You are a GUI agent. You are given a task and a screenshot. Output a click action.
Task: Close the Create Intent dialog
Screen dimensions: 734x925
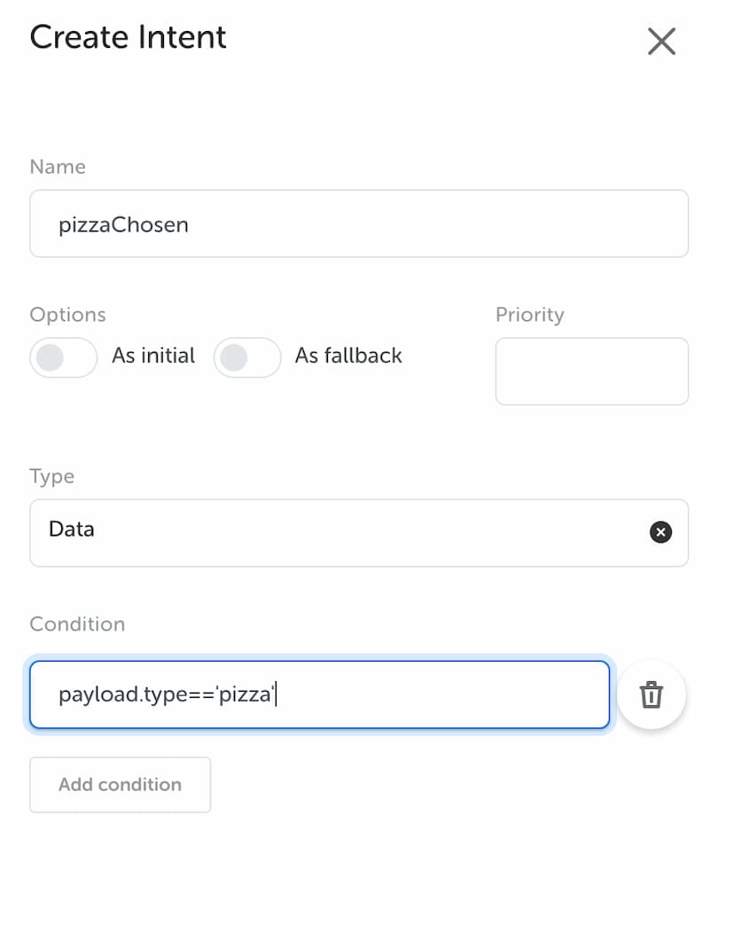click(661, 42)
